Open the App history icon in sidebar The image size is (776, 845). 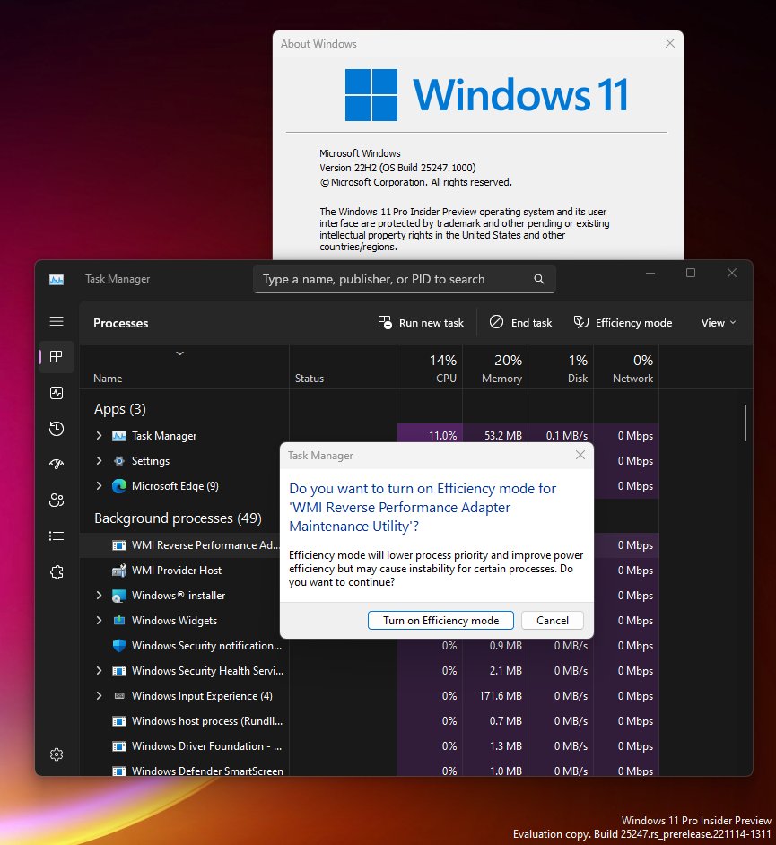(x=57, y=429)
